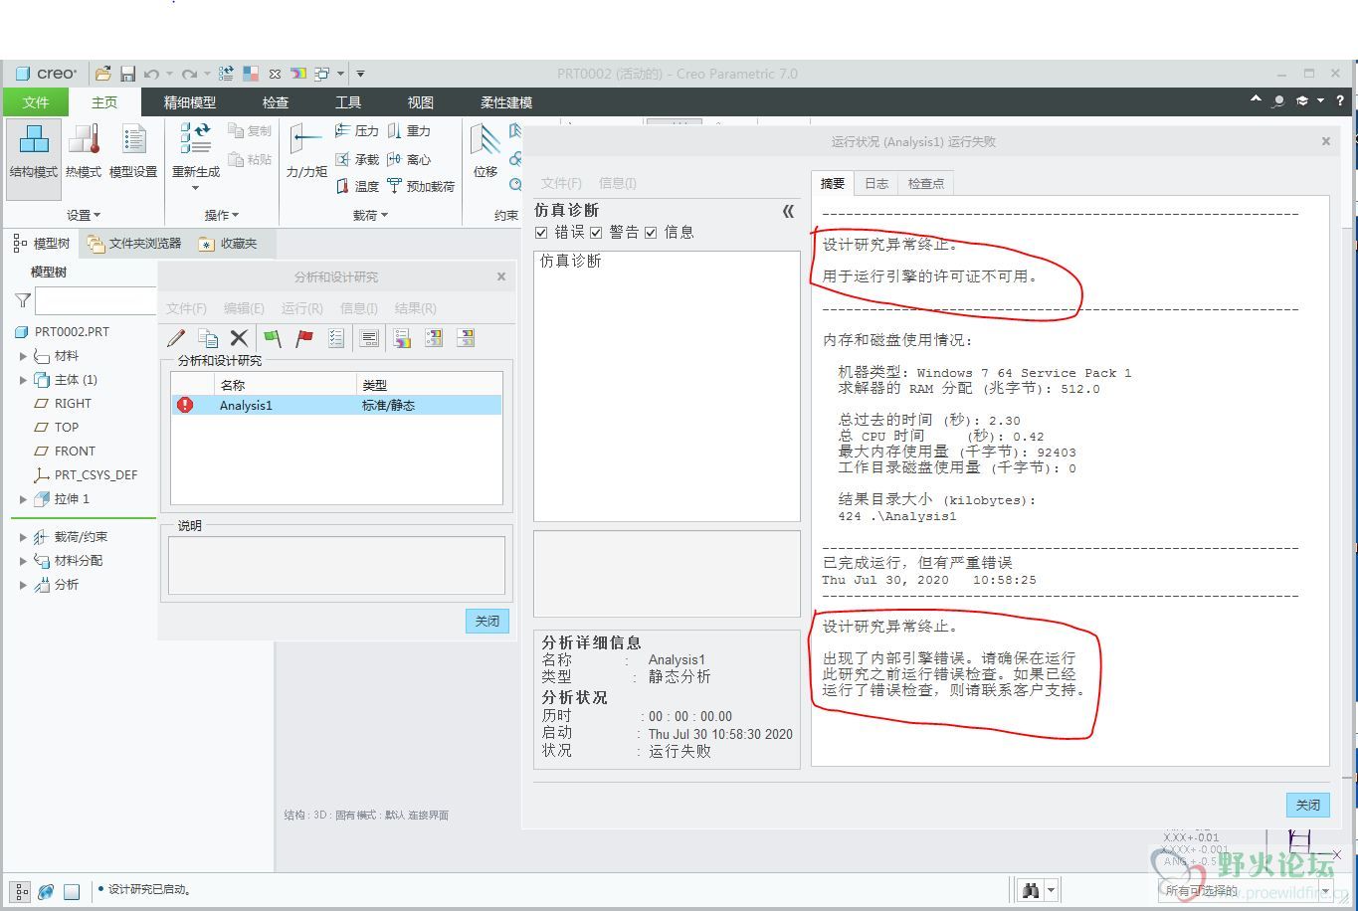Expand the 分析 tree node
This screenshot has height=911, width=1358.
click(x=23, y=585)
